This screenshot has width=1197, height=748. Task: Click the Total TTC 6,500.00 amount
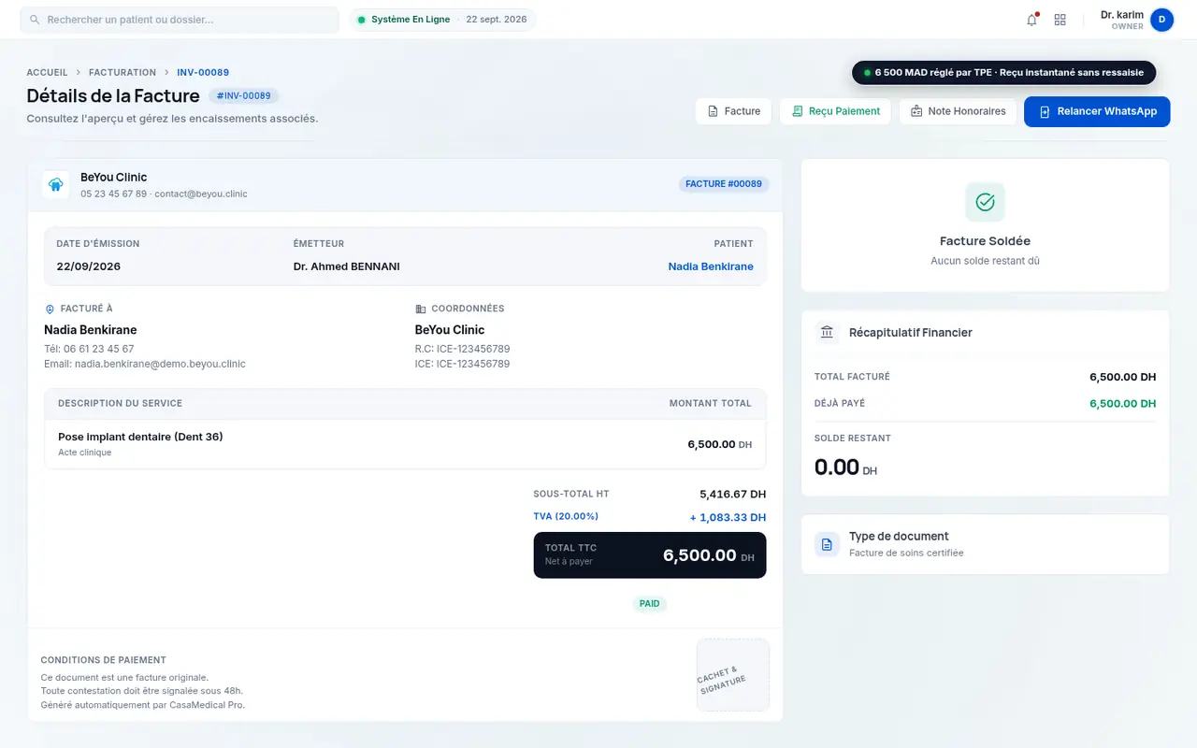click(699, 555)
